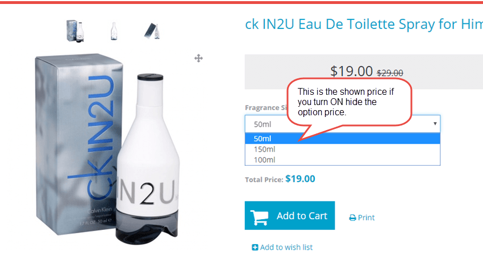This screenshot has width=483, height=264.
Task: Choose the 100ml option
Action: point(265,160)
